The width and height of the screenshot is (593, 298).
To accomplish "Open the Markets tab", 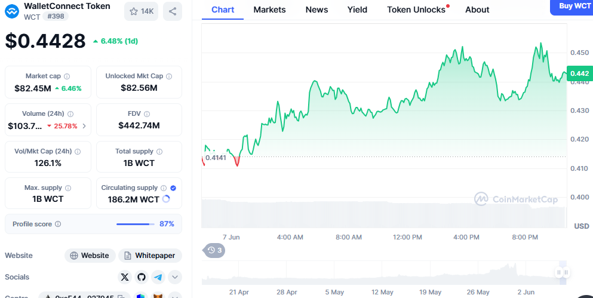I will 270,10.
